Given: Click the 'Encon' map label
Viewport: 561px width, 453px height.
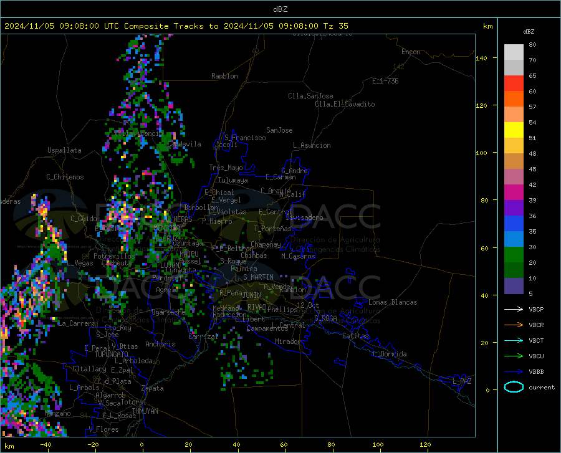Looking at the screenshot, I should (x=411, y=52).
